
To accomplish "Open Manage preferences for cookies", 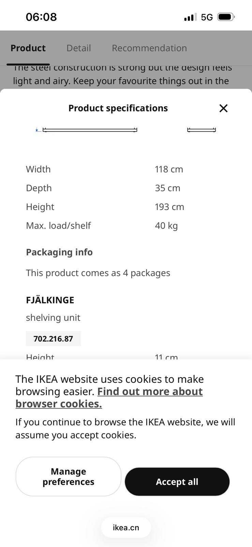I will coord(69,477).
